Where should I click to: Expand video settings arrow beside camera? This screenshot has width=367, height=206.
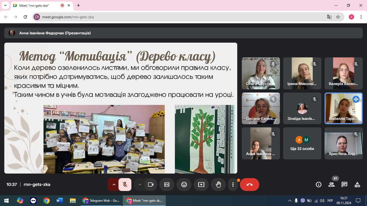pos(139,185)
